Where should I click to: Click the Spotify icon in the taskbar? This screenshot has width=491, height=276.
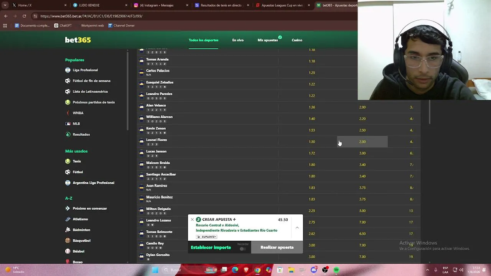click(x=336, y=270)
